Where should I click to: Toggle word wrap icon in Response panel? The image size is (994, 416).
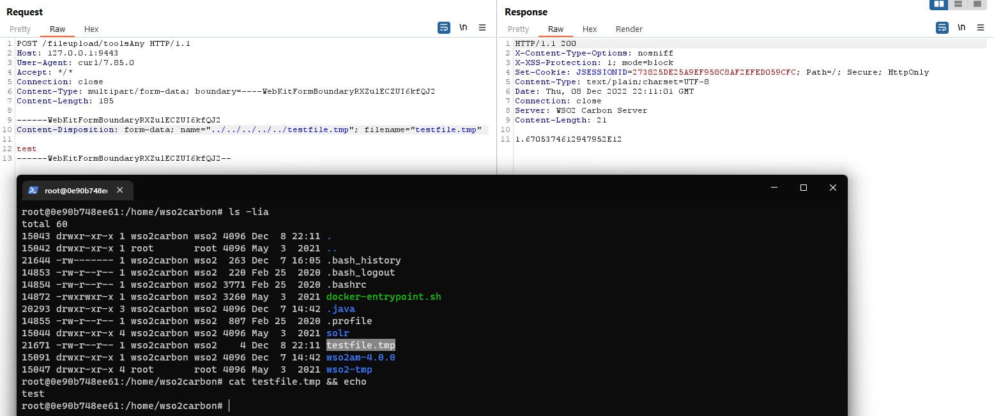942,28
